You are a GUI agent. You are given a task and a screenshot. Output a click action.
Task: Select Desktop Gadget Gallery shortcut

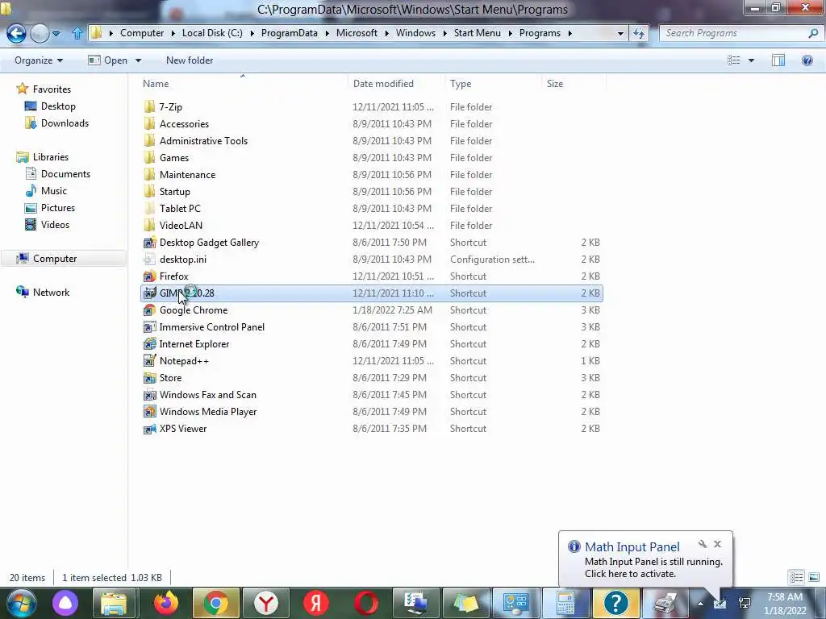209,242
